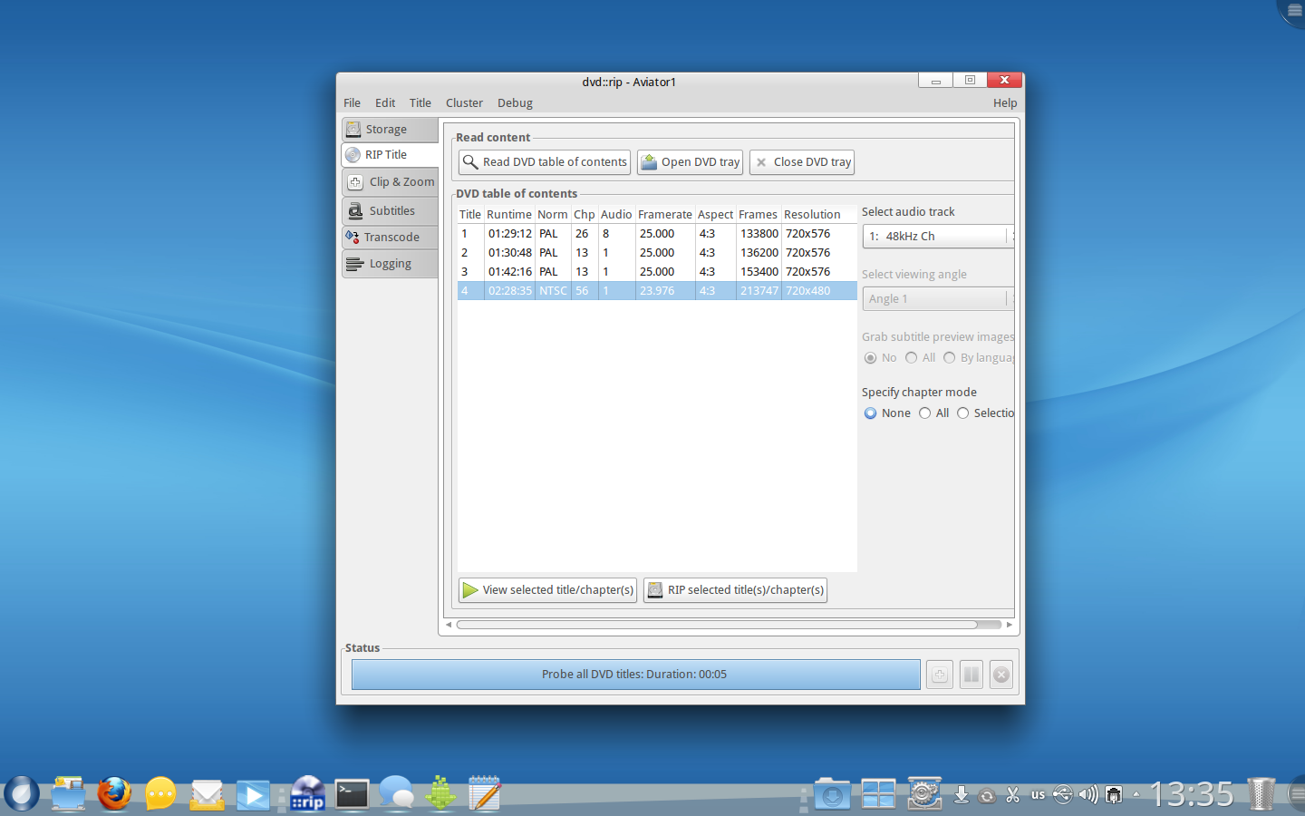Select the None chapter mode radio button
This screenshot has height=816, width=1305.
tap(871, 413)
